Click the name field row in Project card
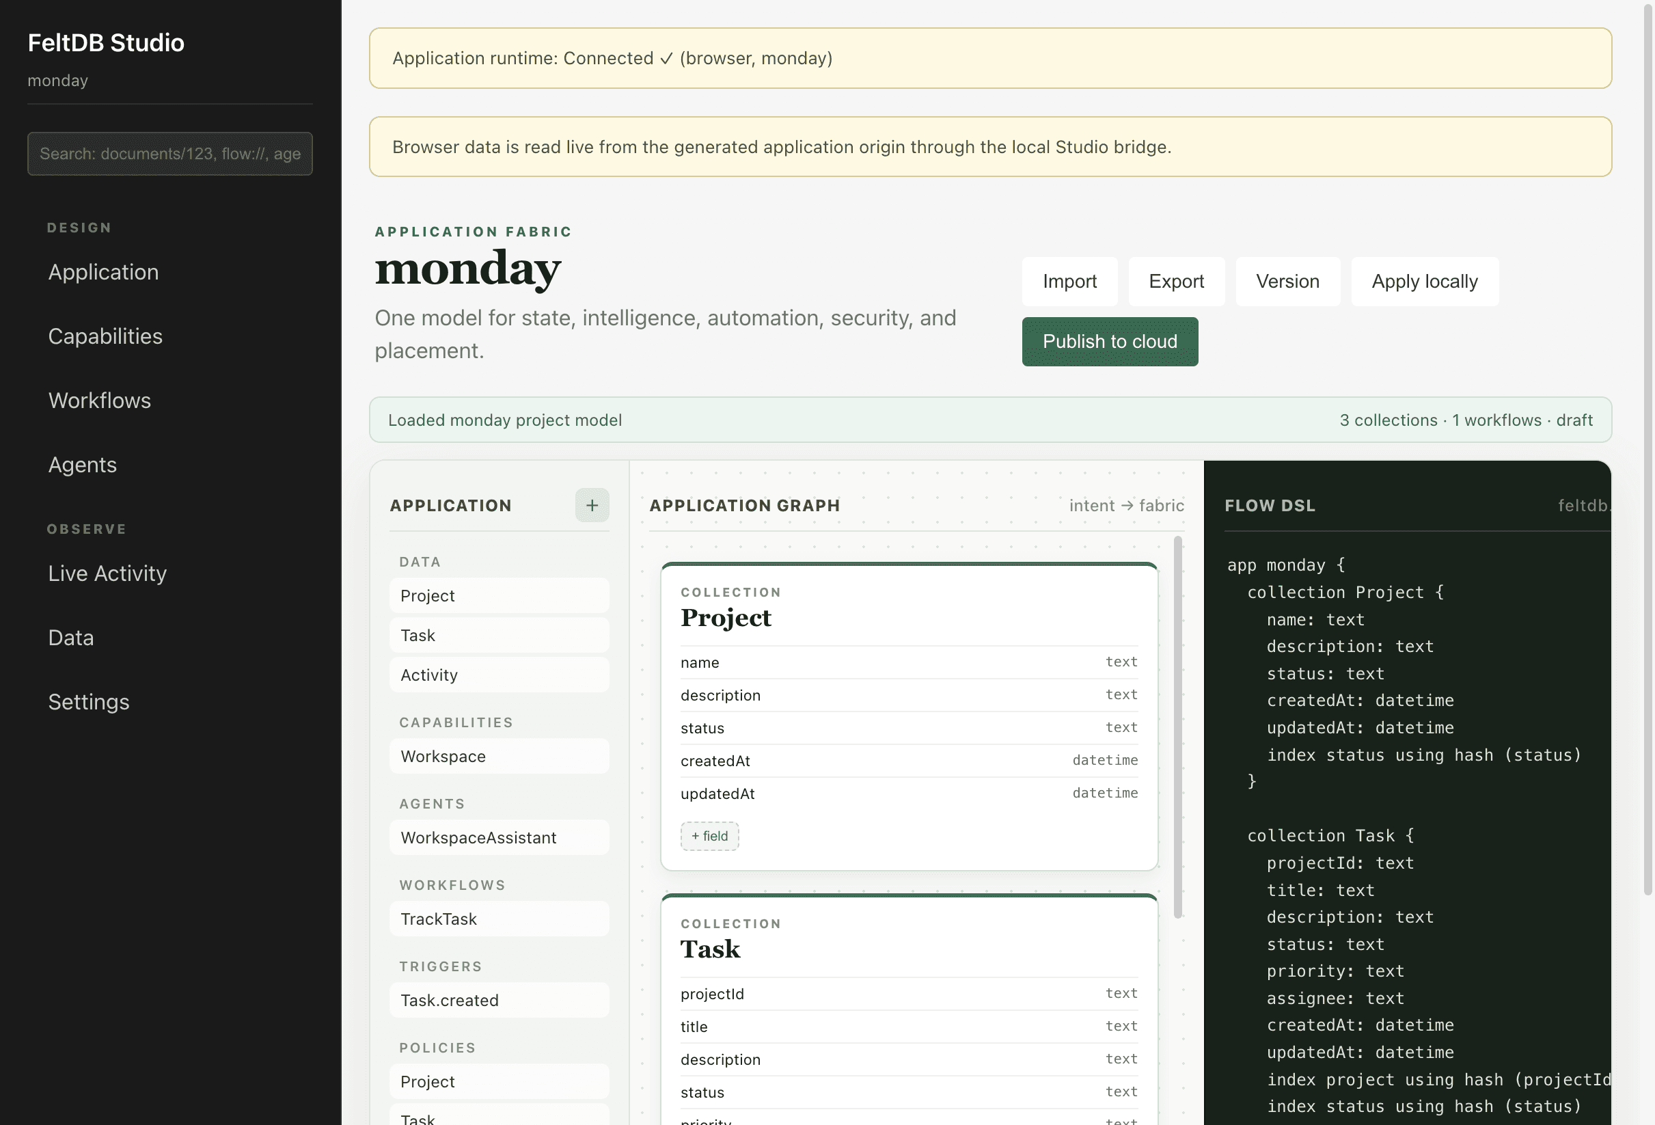 (x=909, y=662)
